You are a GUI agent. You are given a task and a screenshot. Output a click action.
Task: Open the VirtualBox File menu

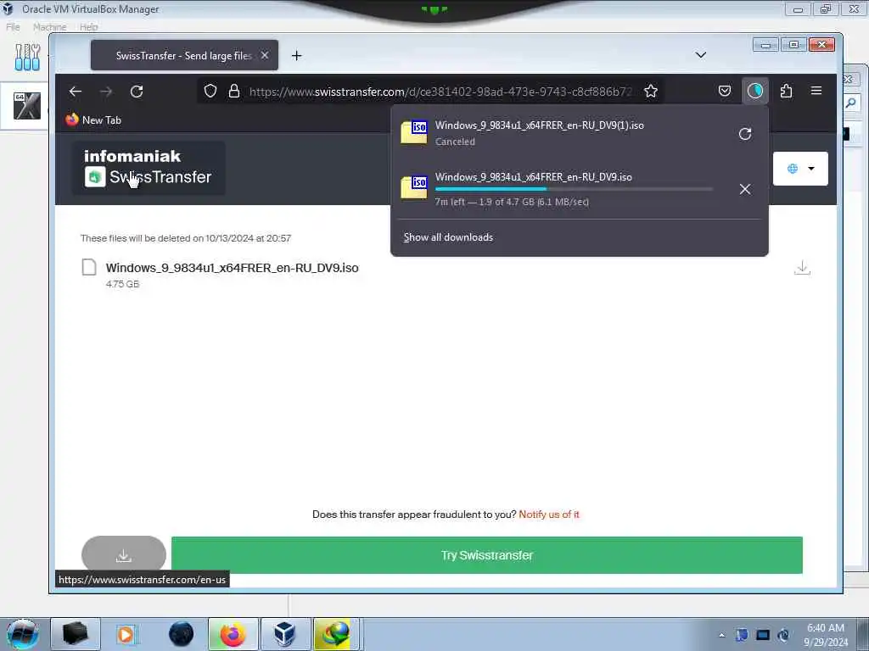13,26
